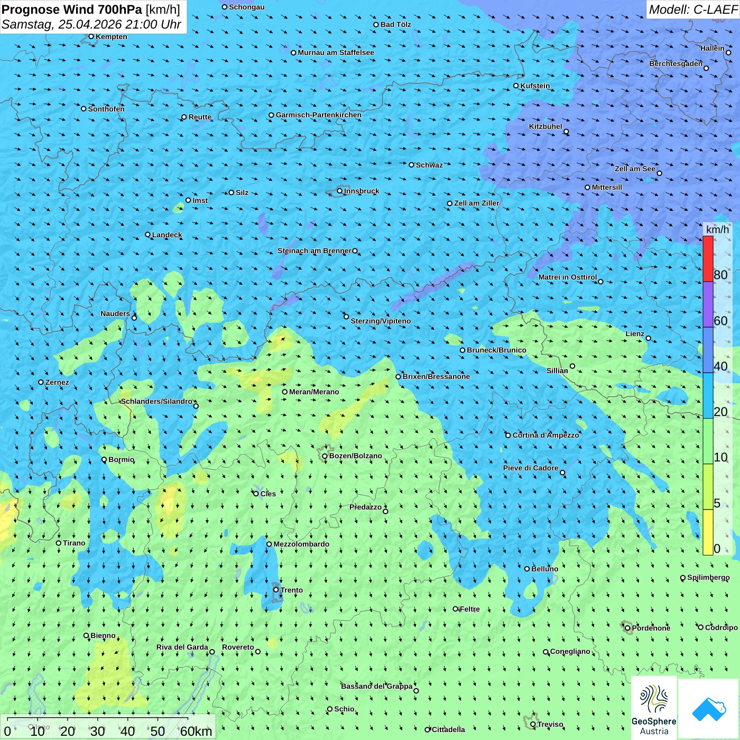The height and width of the screenshot is (740, 740).
Task: Click the Schwaz label
Action: [x=429, y=165]
